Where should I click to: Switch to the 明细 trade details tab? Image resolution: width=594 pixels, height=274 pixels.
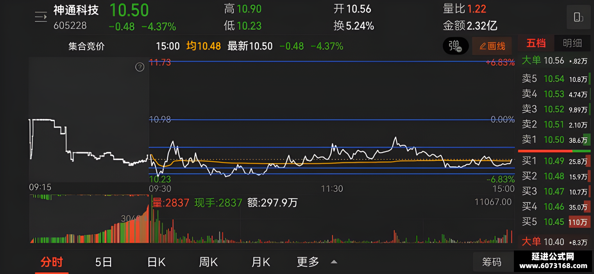(572, 43)
